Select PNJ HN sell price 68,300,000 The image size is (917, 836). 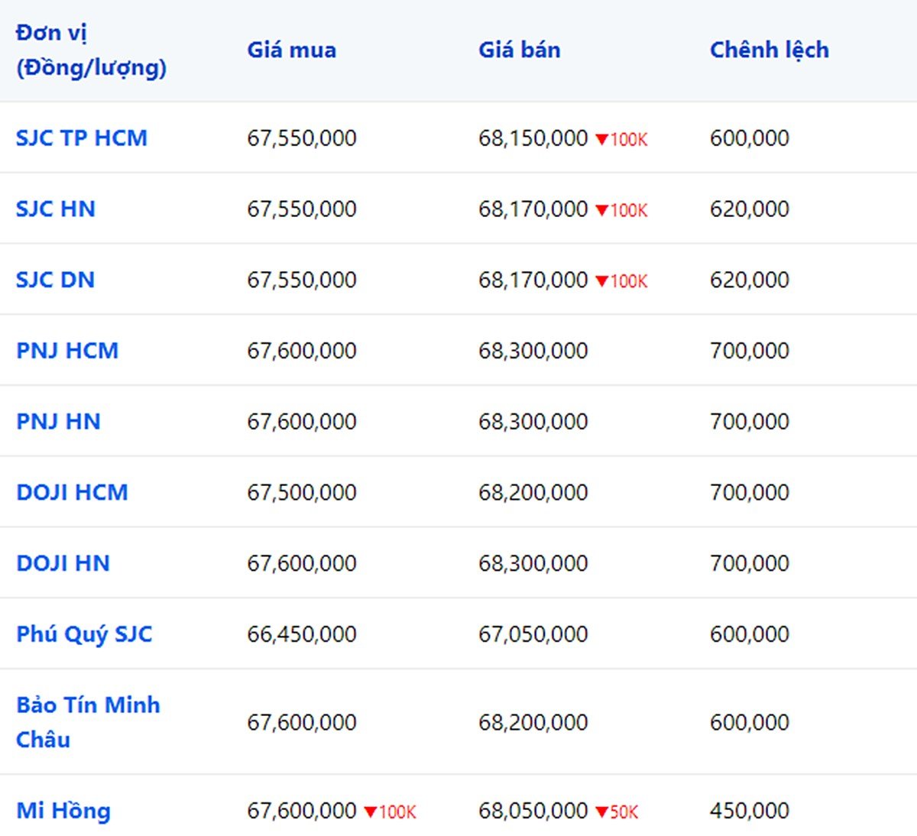click(533, 422)
